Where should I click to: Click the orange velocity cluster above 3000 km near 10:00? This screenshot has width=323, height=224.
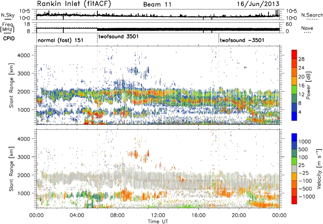coord(134,154)
